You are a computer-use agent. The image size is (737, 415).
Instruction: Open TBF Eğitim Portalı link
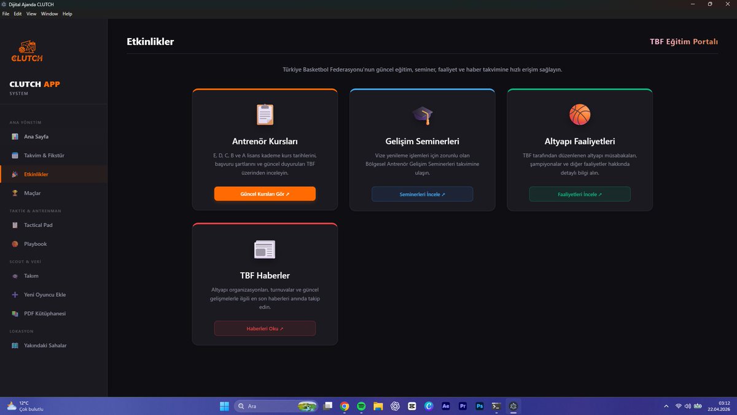pos(684,42)
